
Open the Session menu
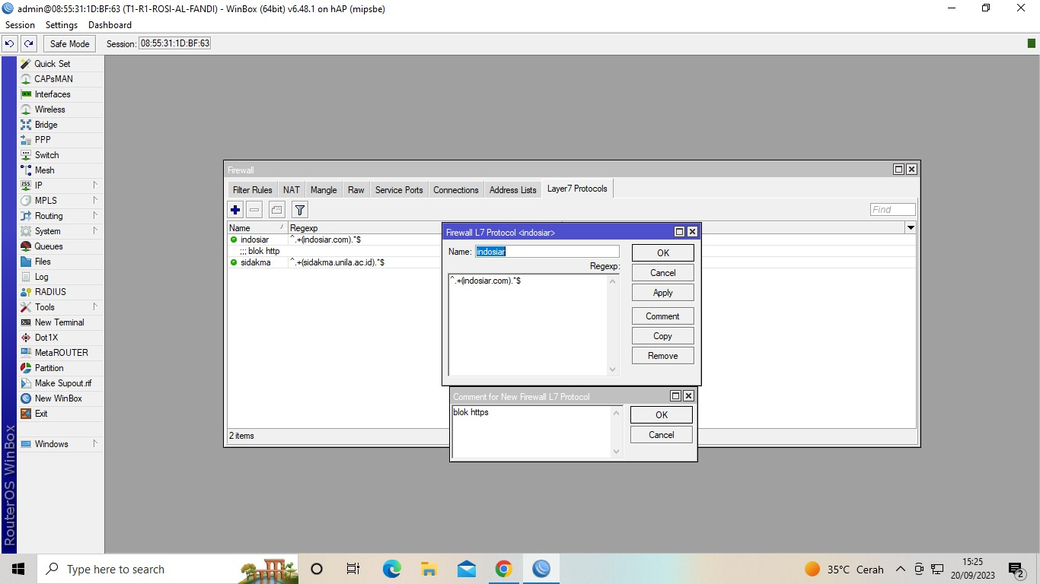pos(20,25)
